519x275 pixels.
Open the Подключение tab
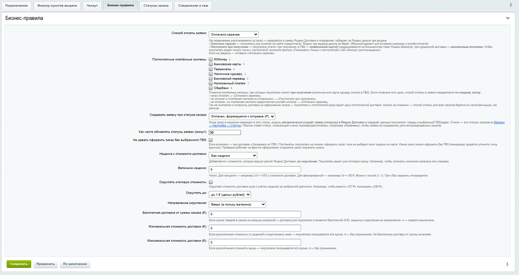point(17,6)
